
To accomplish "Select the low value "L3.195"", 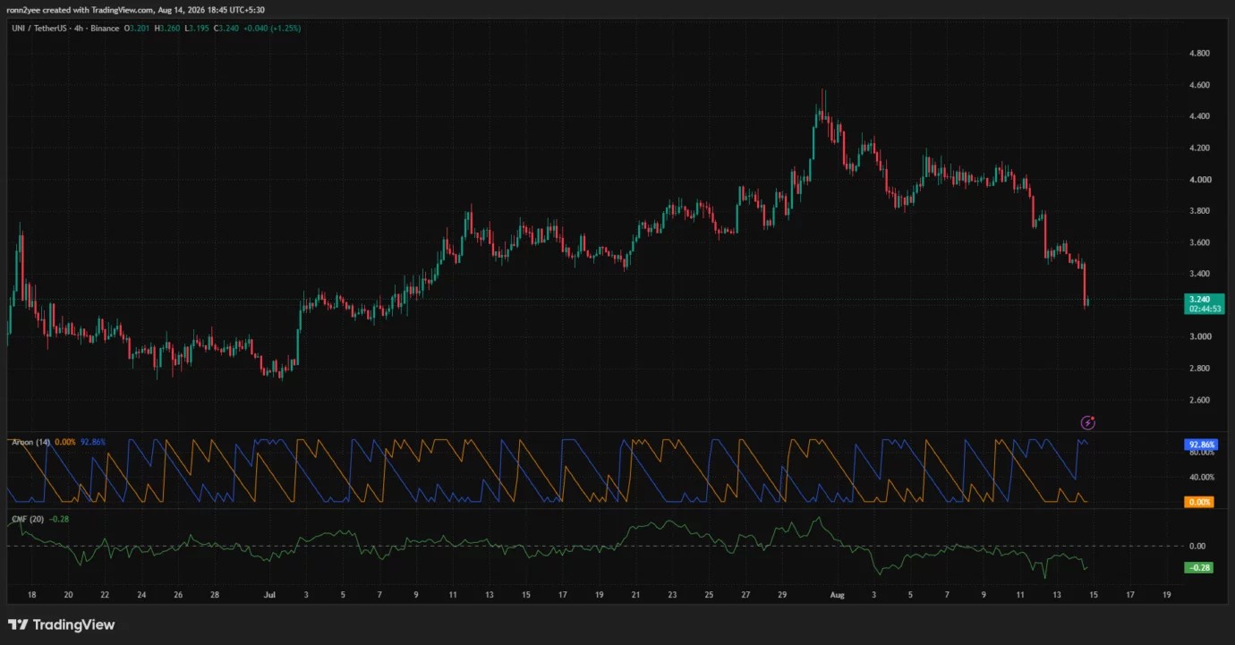I will (x=195, y=29).
